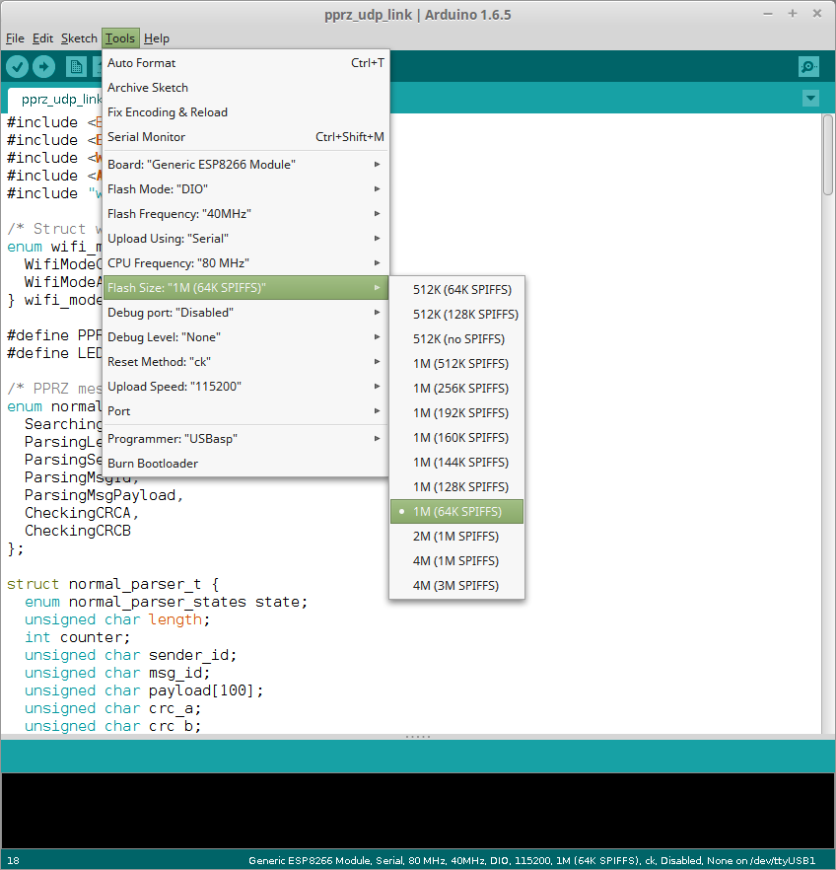Screen dimensions: 836x870
Task: Expand the Upload Using submenu
Action: pos(245,239)
